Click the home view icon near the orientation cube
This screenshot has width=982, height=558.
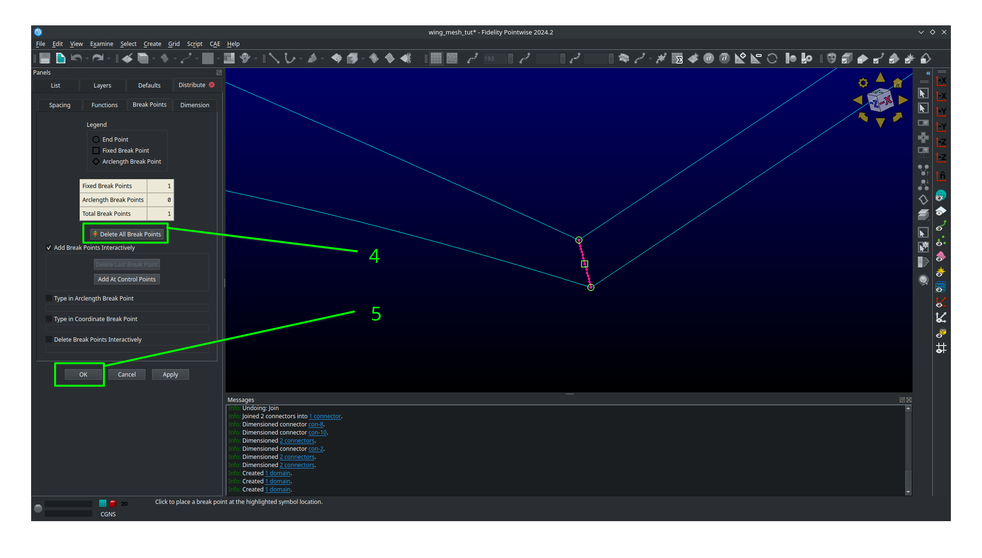coord(898,82)
